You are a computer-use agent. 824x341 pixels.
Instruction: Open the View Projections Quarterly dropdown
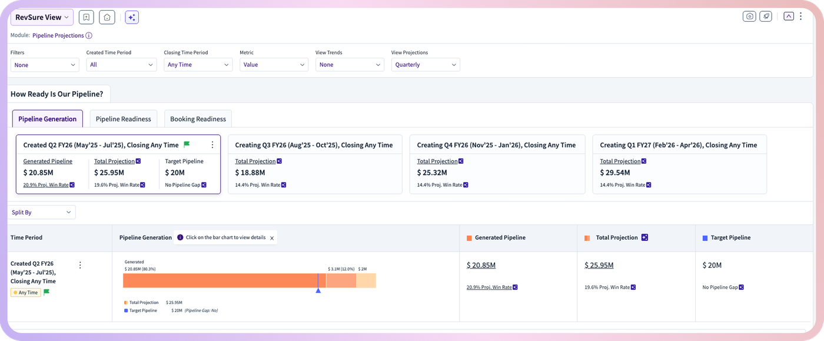pyautogui.click(x=426, y=65)
